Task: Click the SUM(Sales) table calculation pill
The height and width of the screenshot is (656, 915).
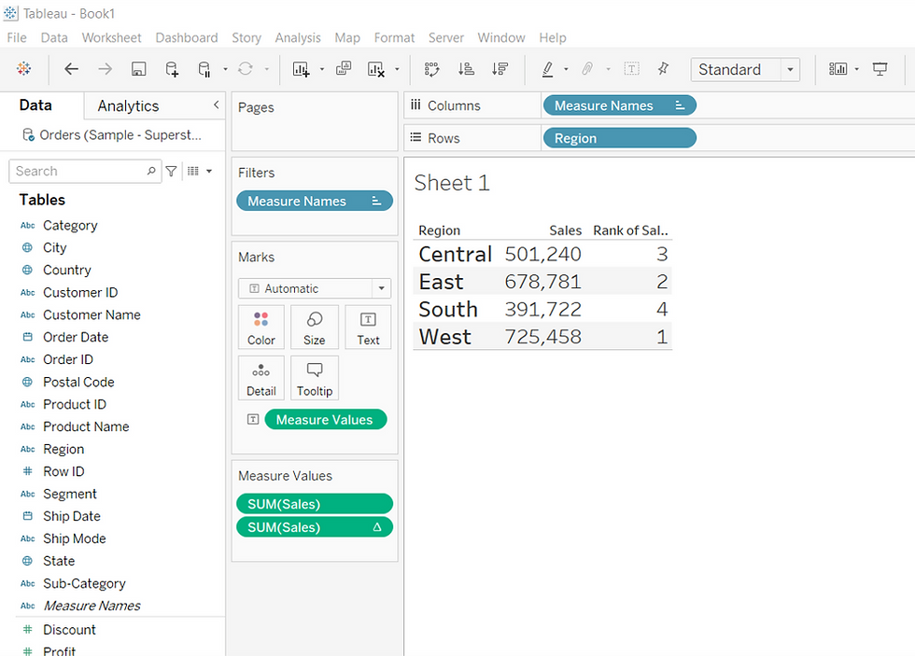Action: (x=314, y=527)
